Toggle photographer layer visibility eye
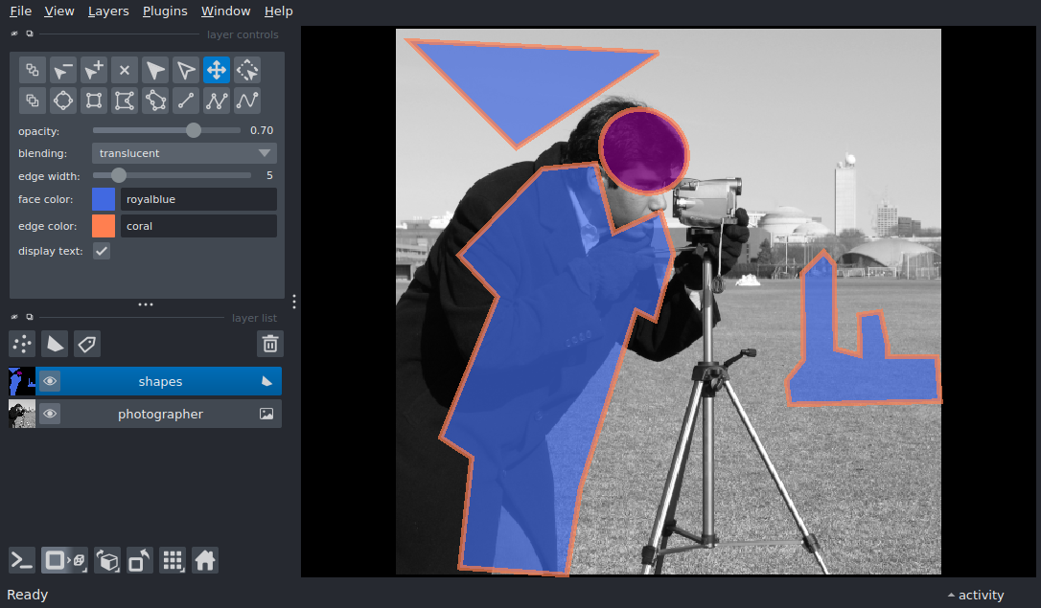Image resolution: width=1041 pixels, height=608 pixels. coord(50,414)
